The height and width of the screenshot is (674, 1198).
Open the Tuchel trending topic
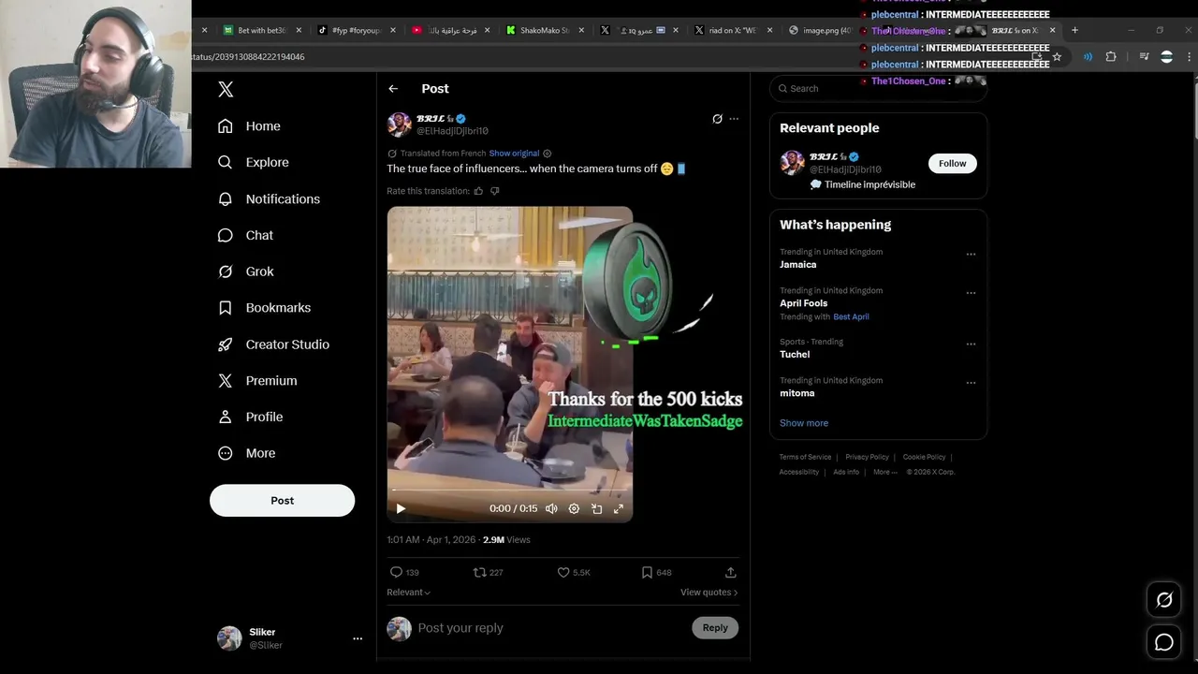795,355
